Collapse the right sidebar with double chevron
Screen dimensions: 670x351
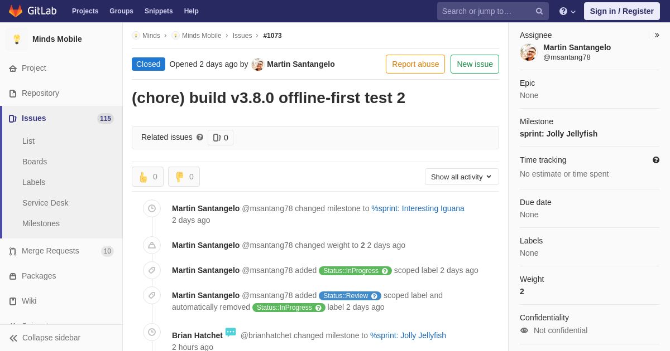(657, 35)
